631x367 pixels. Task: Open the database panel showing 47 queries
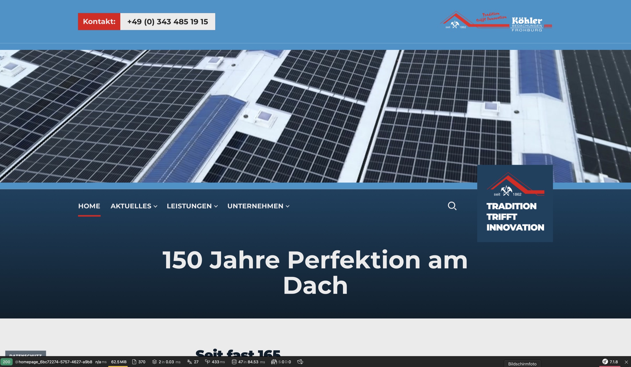pos(248,362)
